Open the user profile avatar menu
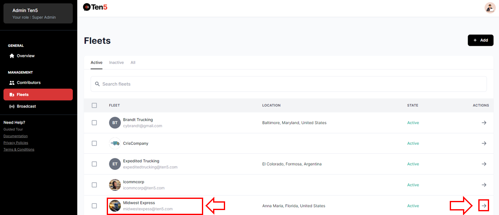Viewport: 499px width, 215px height. tap(490, 7)
